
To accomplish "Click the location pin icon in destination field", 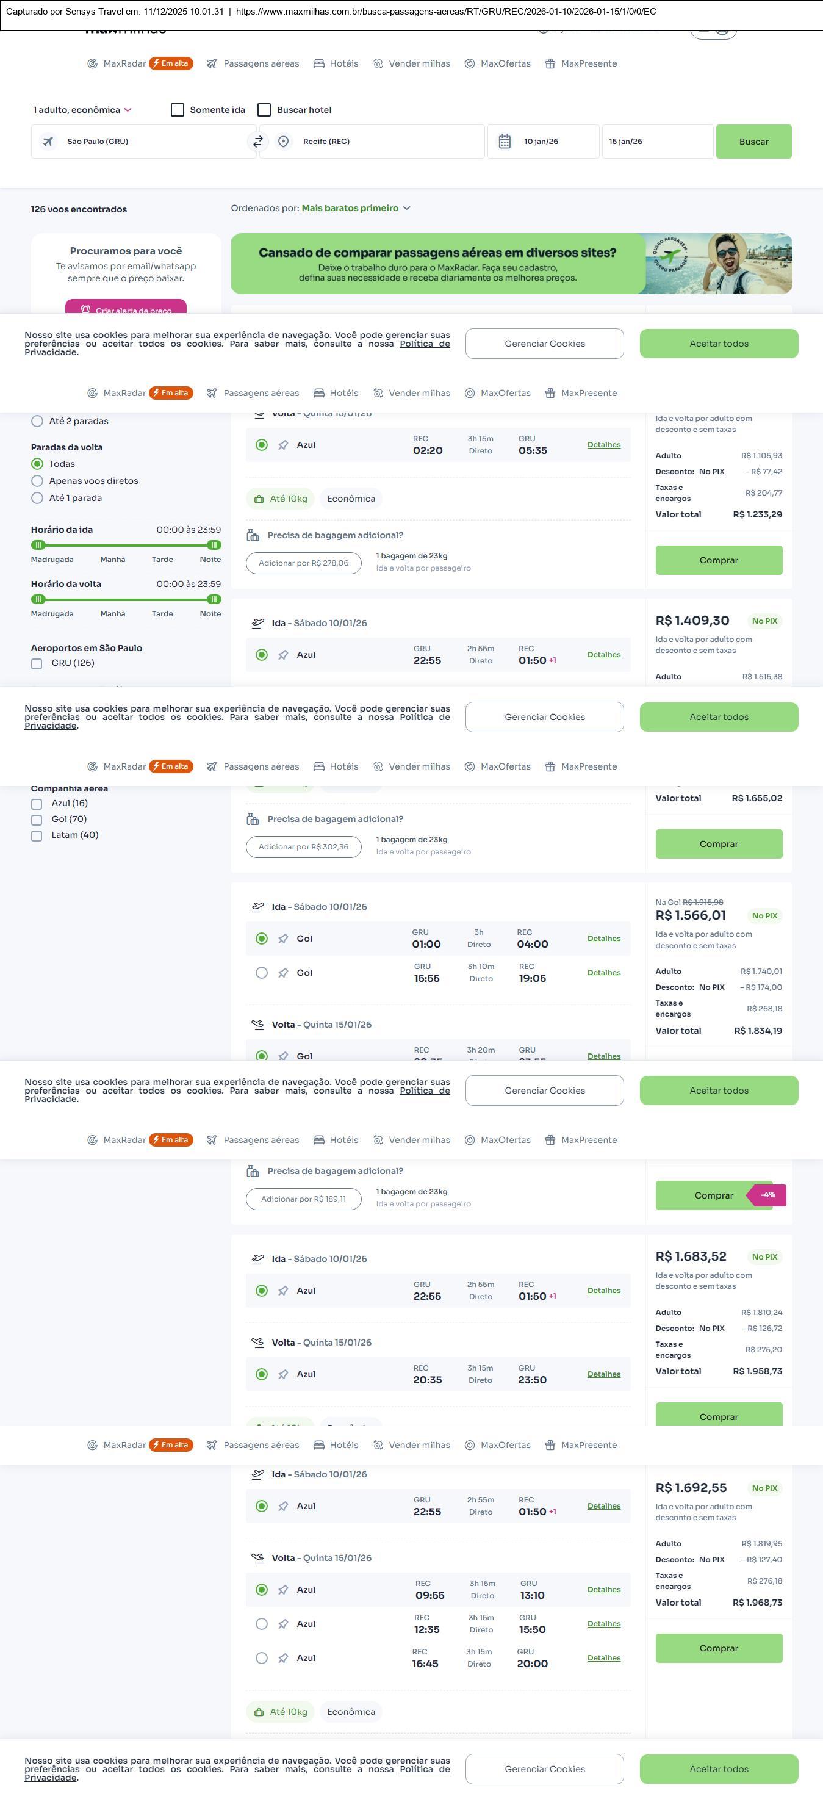I will click(284, 142).
